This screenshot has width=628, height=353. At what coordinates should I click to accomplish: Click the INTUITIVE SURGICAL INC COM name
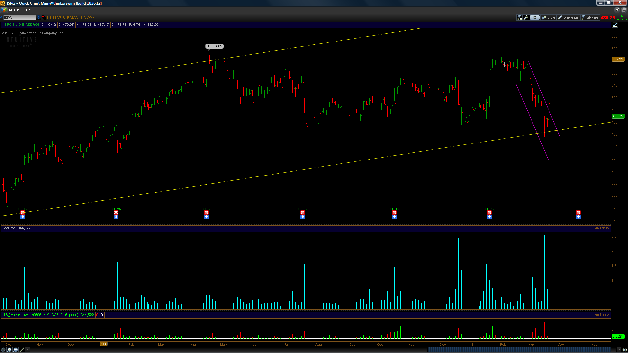pyautogui.click(x=70, y=18)
